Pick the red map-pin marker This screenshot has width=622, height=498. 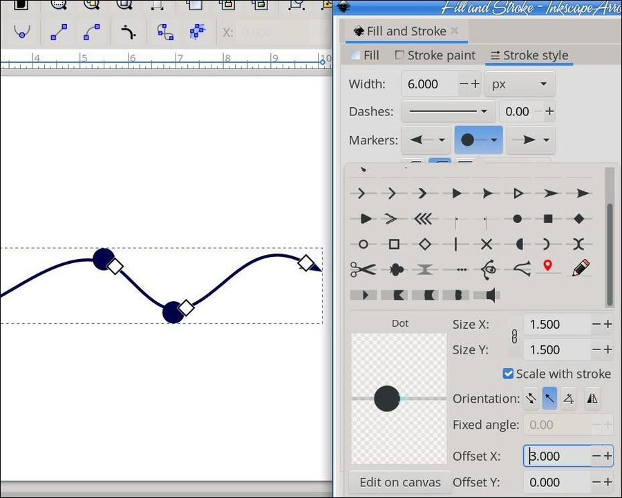click(x=548, y=269)
